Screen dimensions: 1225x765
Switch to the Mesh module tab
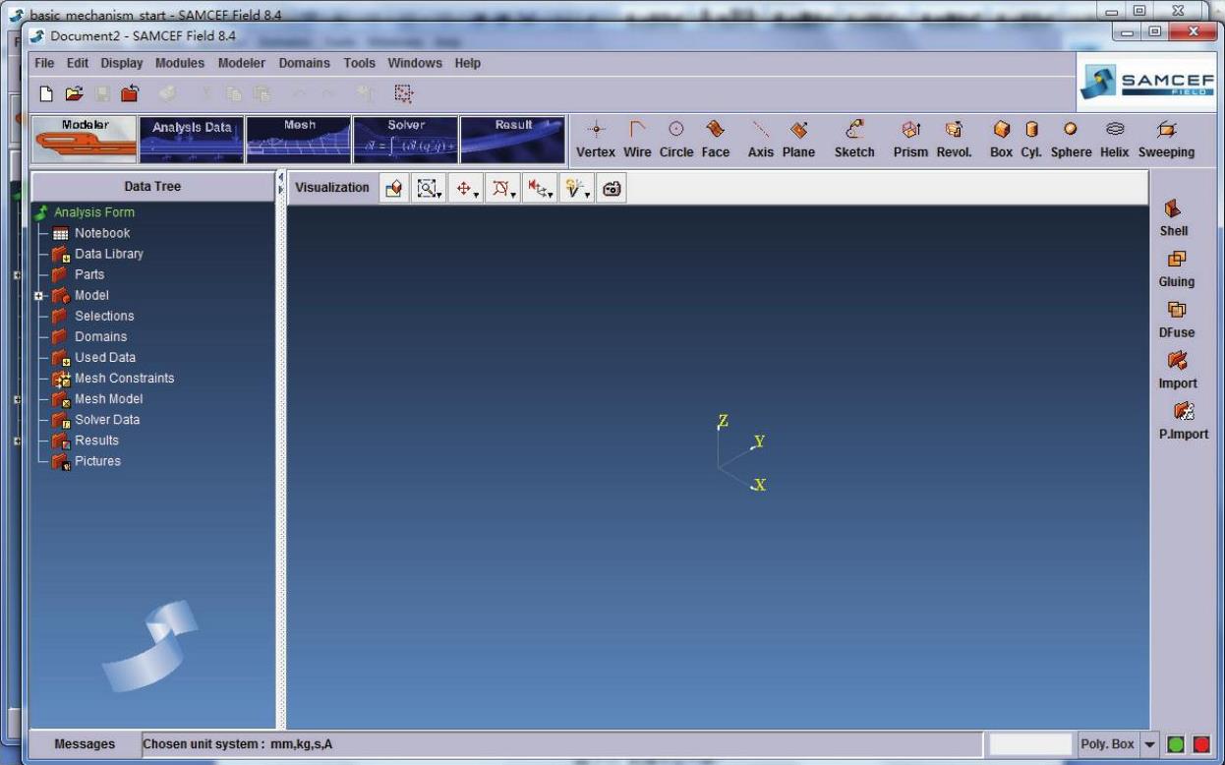(x=299, y=140)
